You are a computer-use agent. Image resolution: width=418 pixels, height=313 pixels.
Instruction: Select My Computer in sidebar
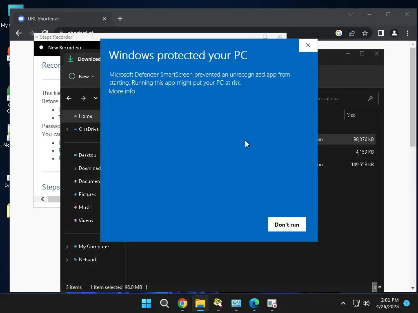click(91, 247)
